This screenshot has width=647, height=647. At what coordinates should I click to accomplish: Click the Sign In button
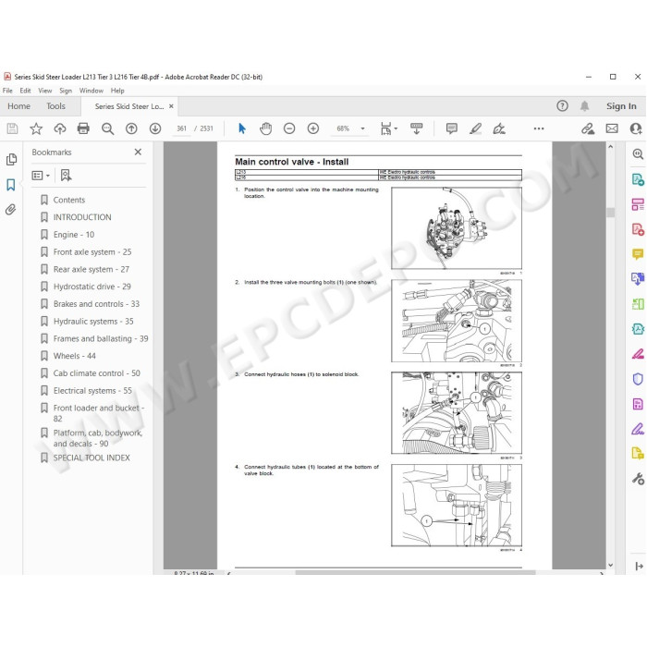pyautogui.click(x=621, y=106)
